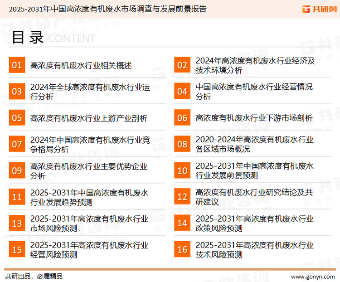Screen dimensions: 340x282
Task: Click the orange 11 chapter number box
Action: coord(17,197)
